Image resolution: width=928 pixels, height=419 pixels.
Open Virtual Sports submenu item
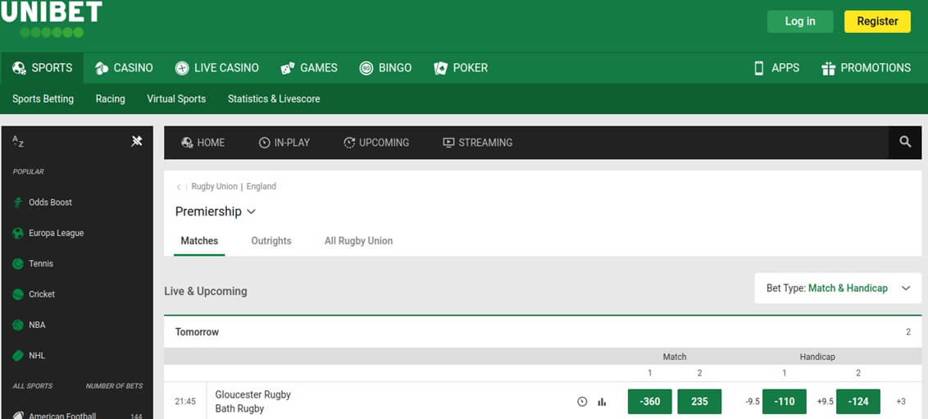(176, 99)
